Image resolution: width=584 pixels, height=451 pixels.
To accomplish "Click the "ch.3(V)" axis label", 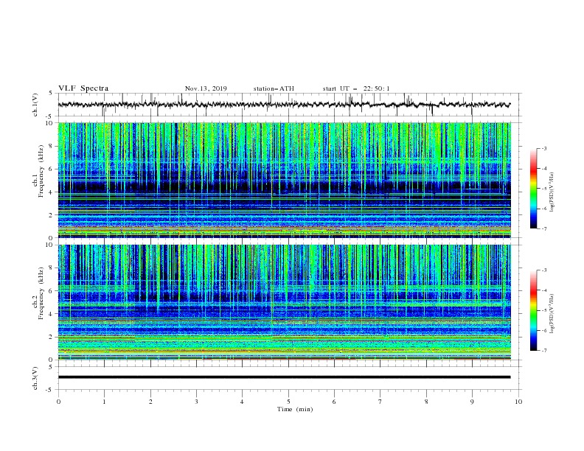I will tap(35, 378).
